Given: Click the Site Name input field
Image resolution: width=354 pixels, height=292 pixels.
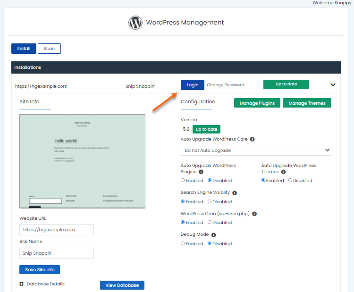Looking at the screenshot, I should (x=57, y=253).
